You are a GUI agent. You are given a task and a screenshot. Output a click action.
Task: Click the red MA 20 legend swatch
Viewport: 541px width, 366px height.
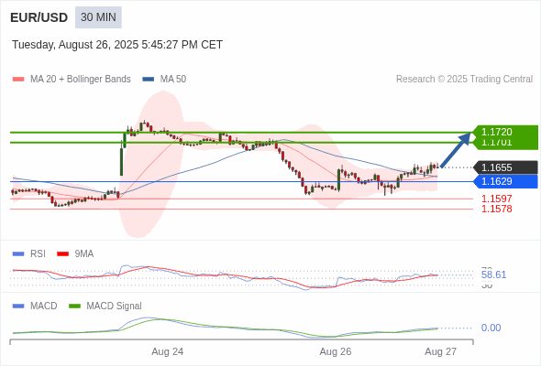(x=18, y=80)
